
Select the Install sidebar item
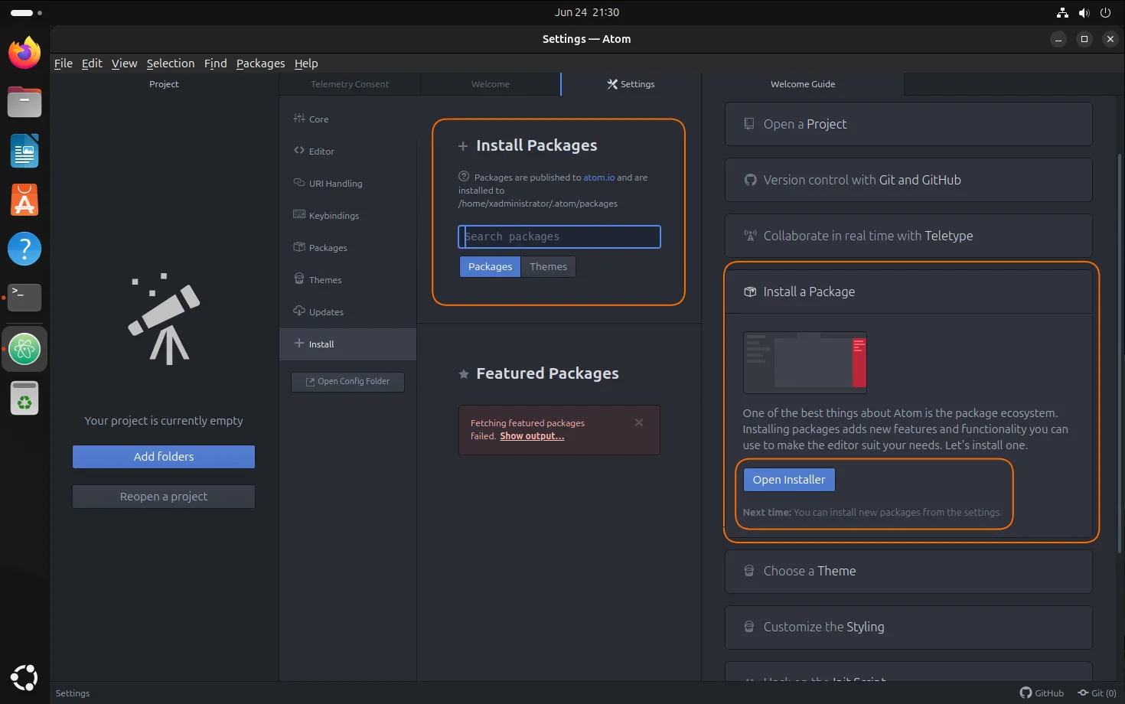coord(347,344)
